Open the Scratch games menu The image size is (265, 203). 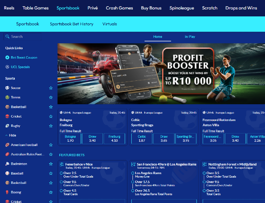click(210, 8)
